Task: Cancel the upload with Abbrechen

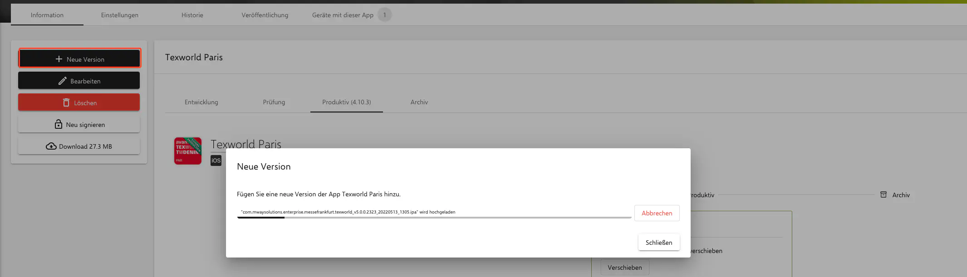Action: click(x=657, y=213)
